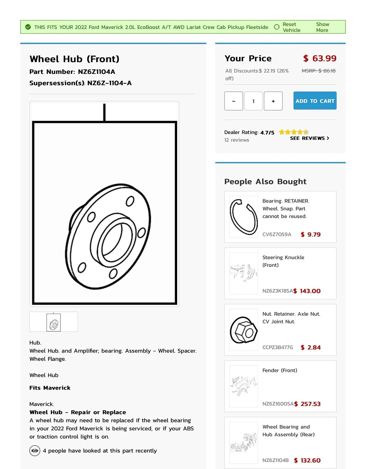This screenshot has height=469, width=366.
Task: Expand vehicle details with Show More
Action: point(323,27)
